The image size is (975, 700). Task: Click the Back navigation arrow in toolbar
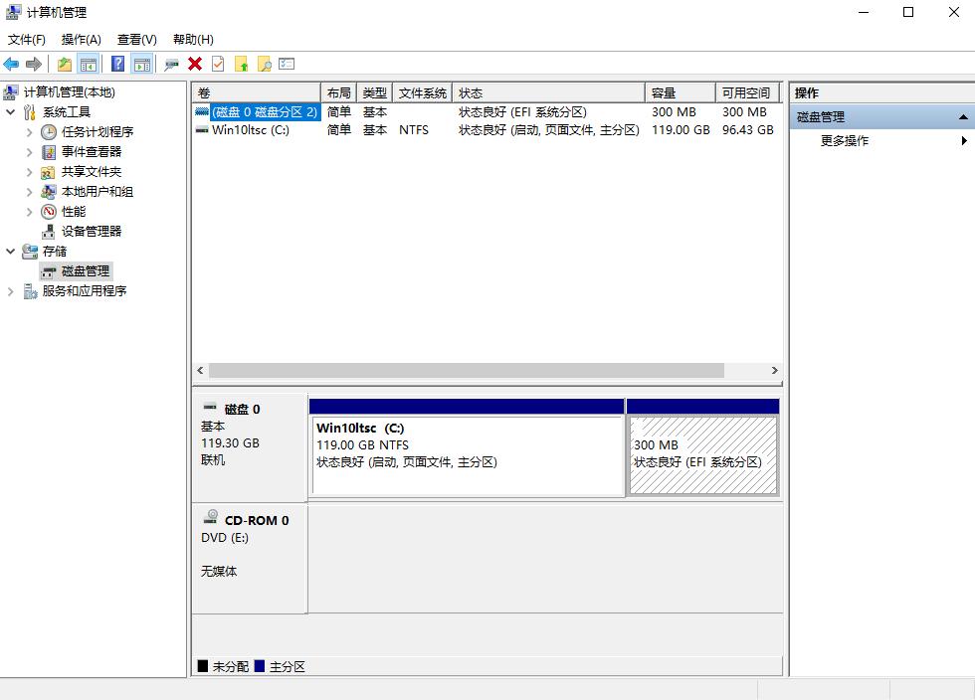(11, 63)
